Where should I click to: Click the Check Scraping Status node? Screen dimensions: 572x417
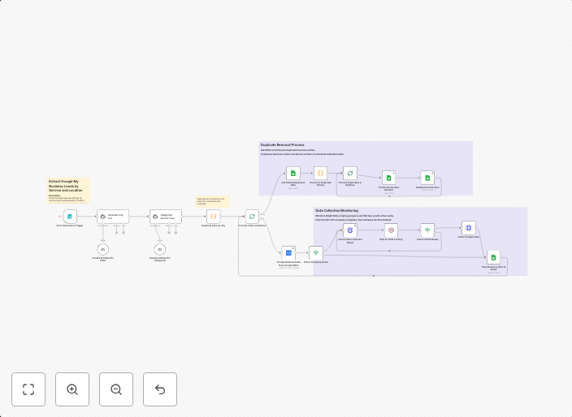coord(315,253)
